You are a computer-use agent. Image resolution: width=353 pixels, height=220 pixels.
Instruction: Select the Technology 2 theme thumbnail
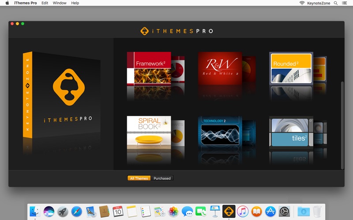coord(220,132)
